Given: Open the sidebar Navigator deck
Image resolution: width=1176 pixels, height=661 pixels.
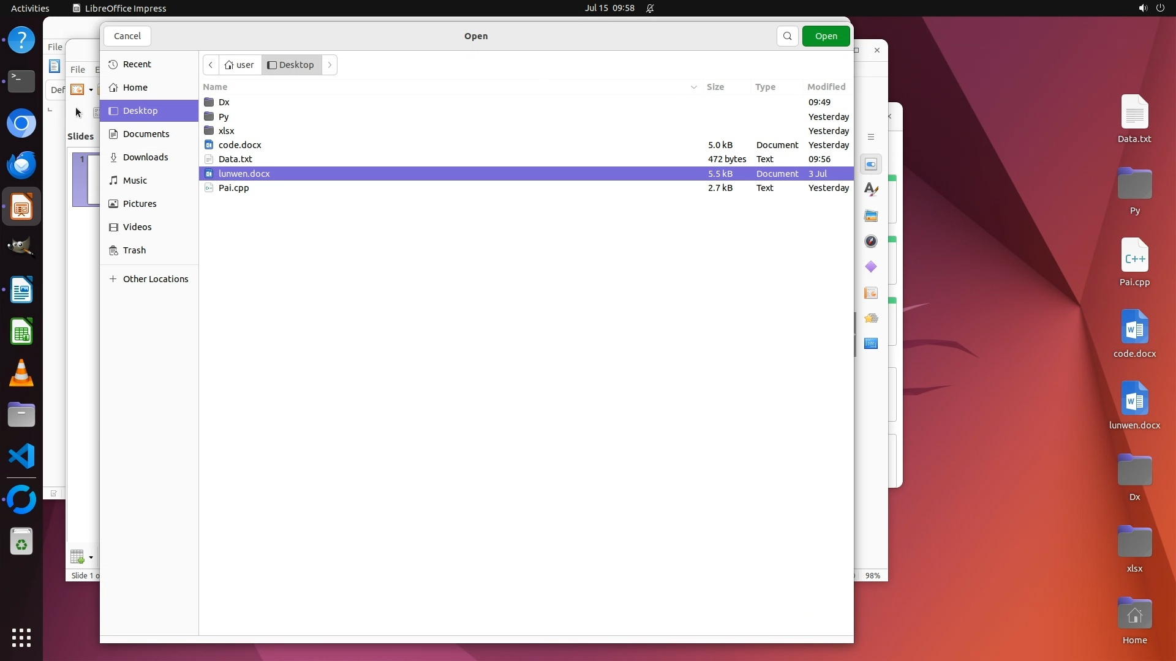Looking at the screenshot, I should point(870,241).
